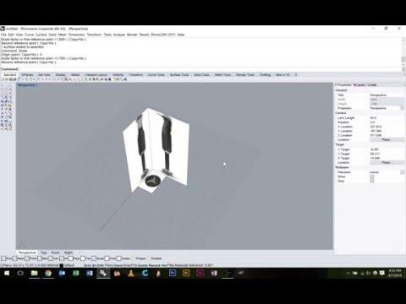The image size is (406, 304).
Task: Click the Default layer color swatch
Action: pyautogui.click(x=61, y=265)
